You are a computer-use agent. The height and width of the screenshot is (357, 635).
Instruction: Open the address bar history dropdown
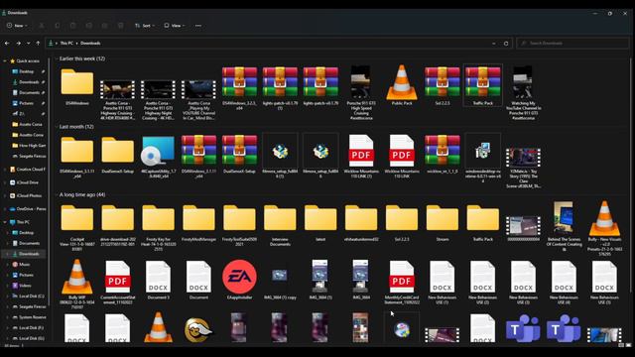click(494, 44)
